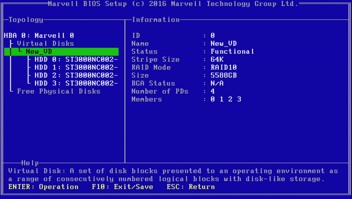
Task: Click the RAID Mode value RAID10
Action: [x=224, y=67]
